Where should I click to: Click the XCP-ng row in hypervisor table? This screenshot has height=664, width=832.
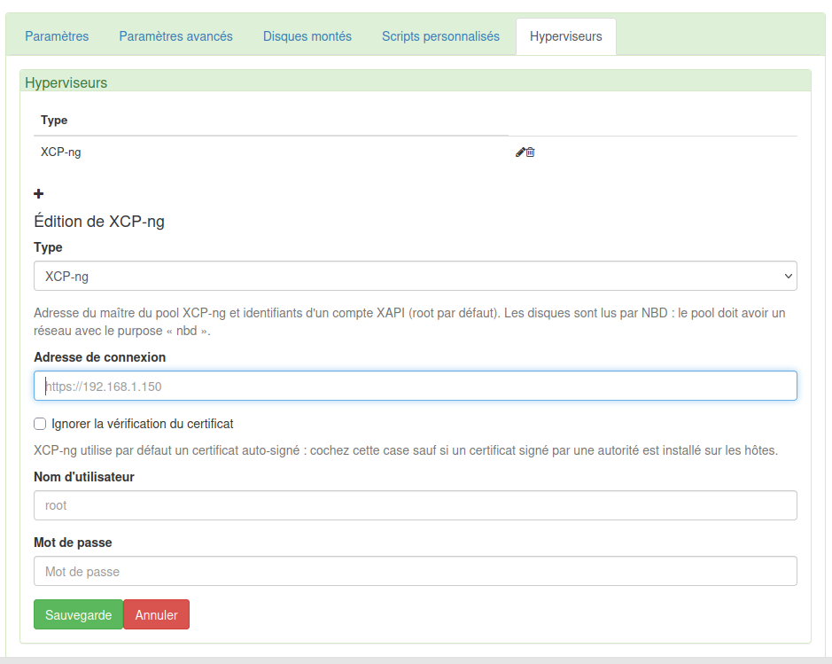coord(415,152)
